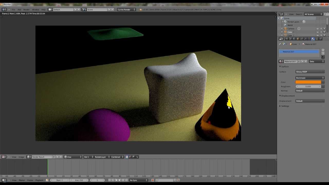The width and height of the screenshot is (329, 185).
Task: Open the scene browse icon
Action: pyautogui.click(x=84, y=10)
